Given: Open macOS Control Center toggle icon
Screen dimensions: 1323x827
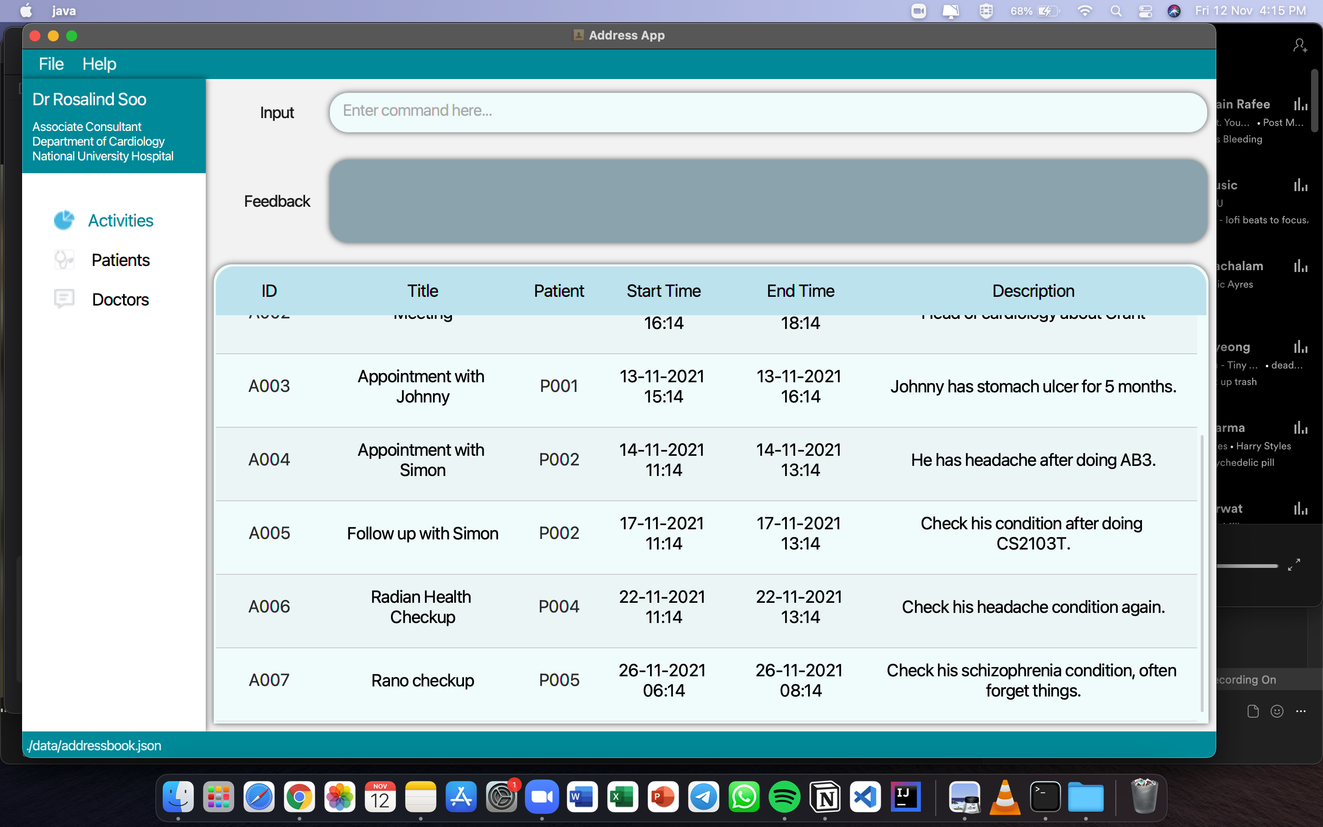Looking at the screenshot, I should tap(1145, 11).
